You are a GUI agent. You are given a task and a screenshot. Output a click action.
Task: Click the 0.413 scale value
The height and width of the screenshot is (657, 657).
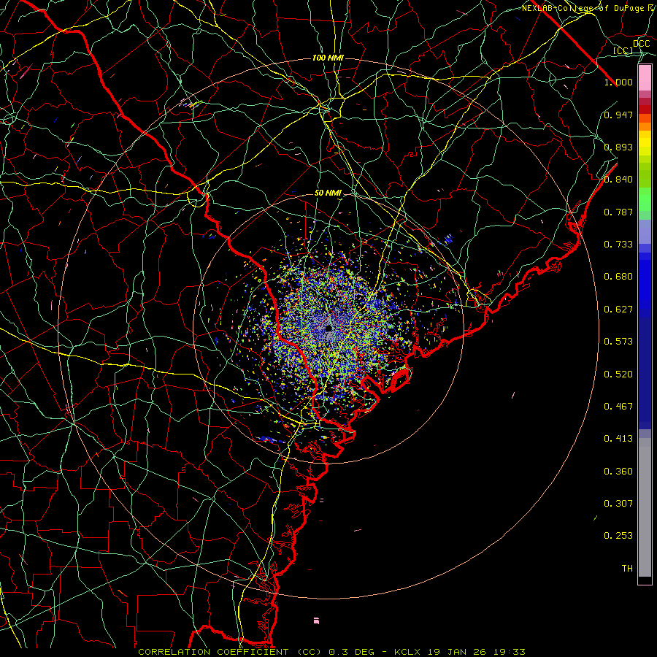point(618,439)
